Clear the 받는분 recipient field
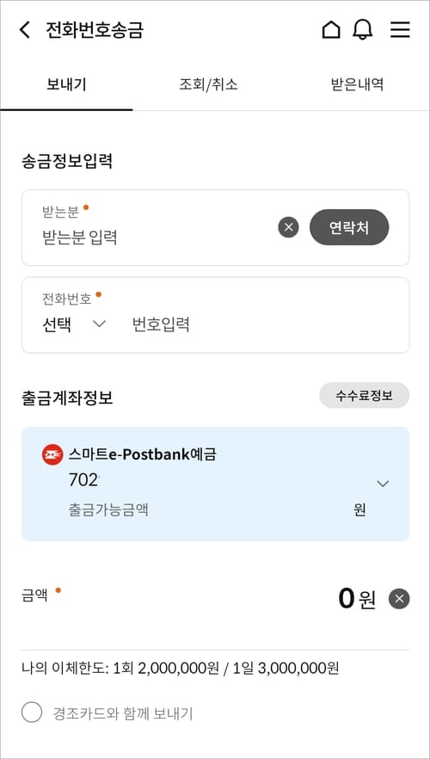 tap(288, 227)
